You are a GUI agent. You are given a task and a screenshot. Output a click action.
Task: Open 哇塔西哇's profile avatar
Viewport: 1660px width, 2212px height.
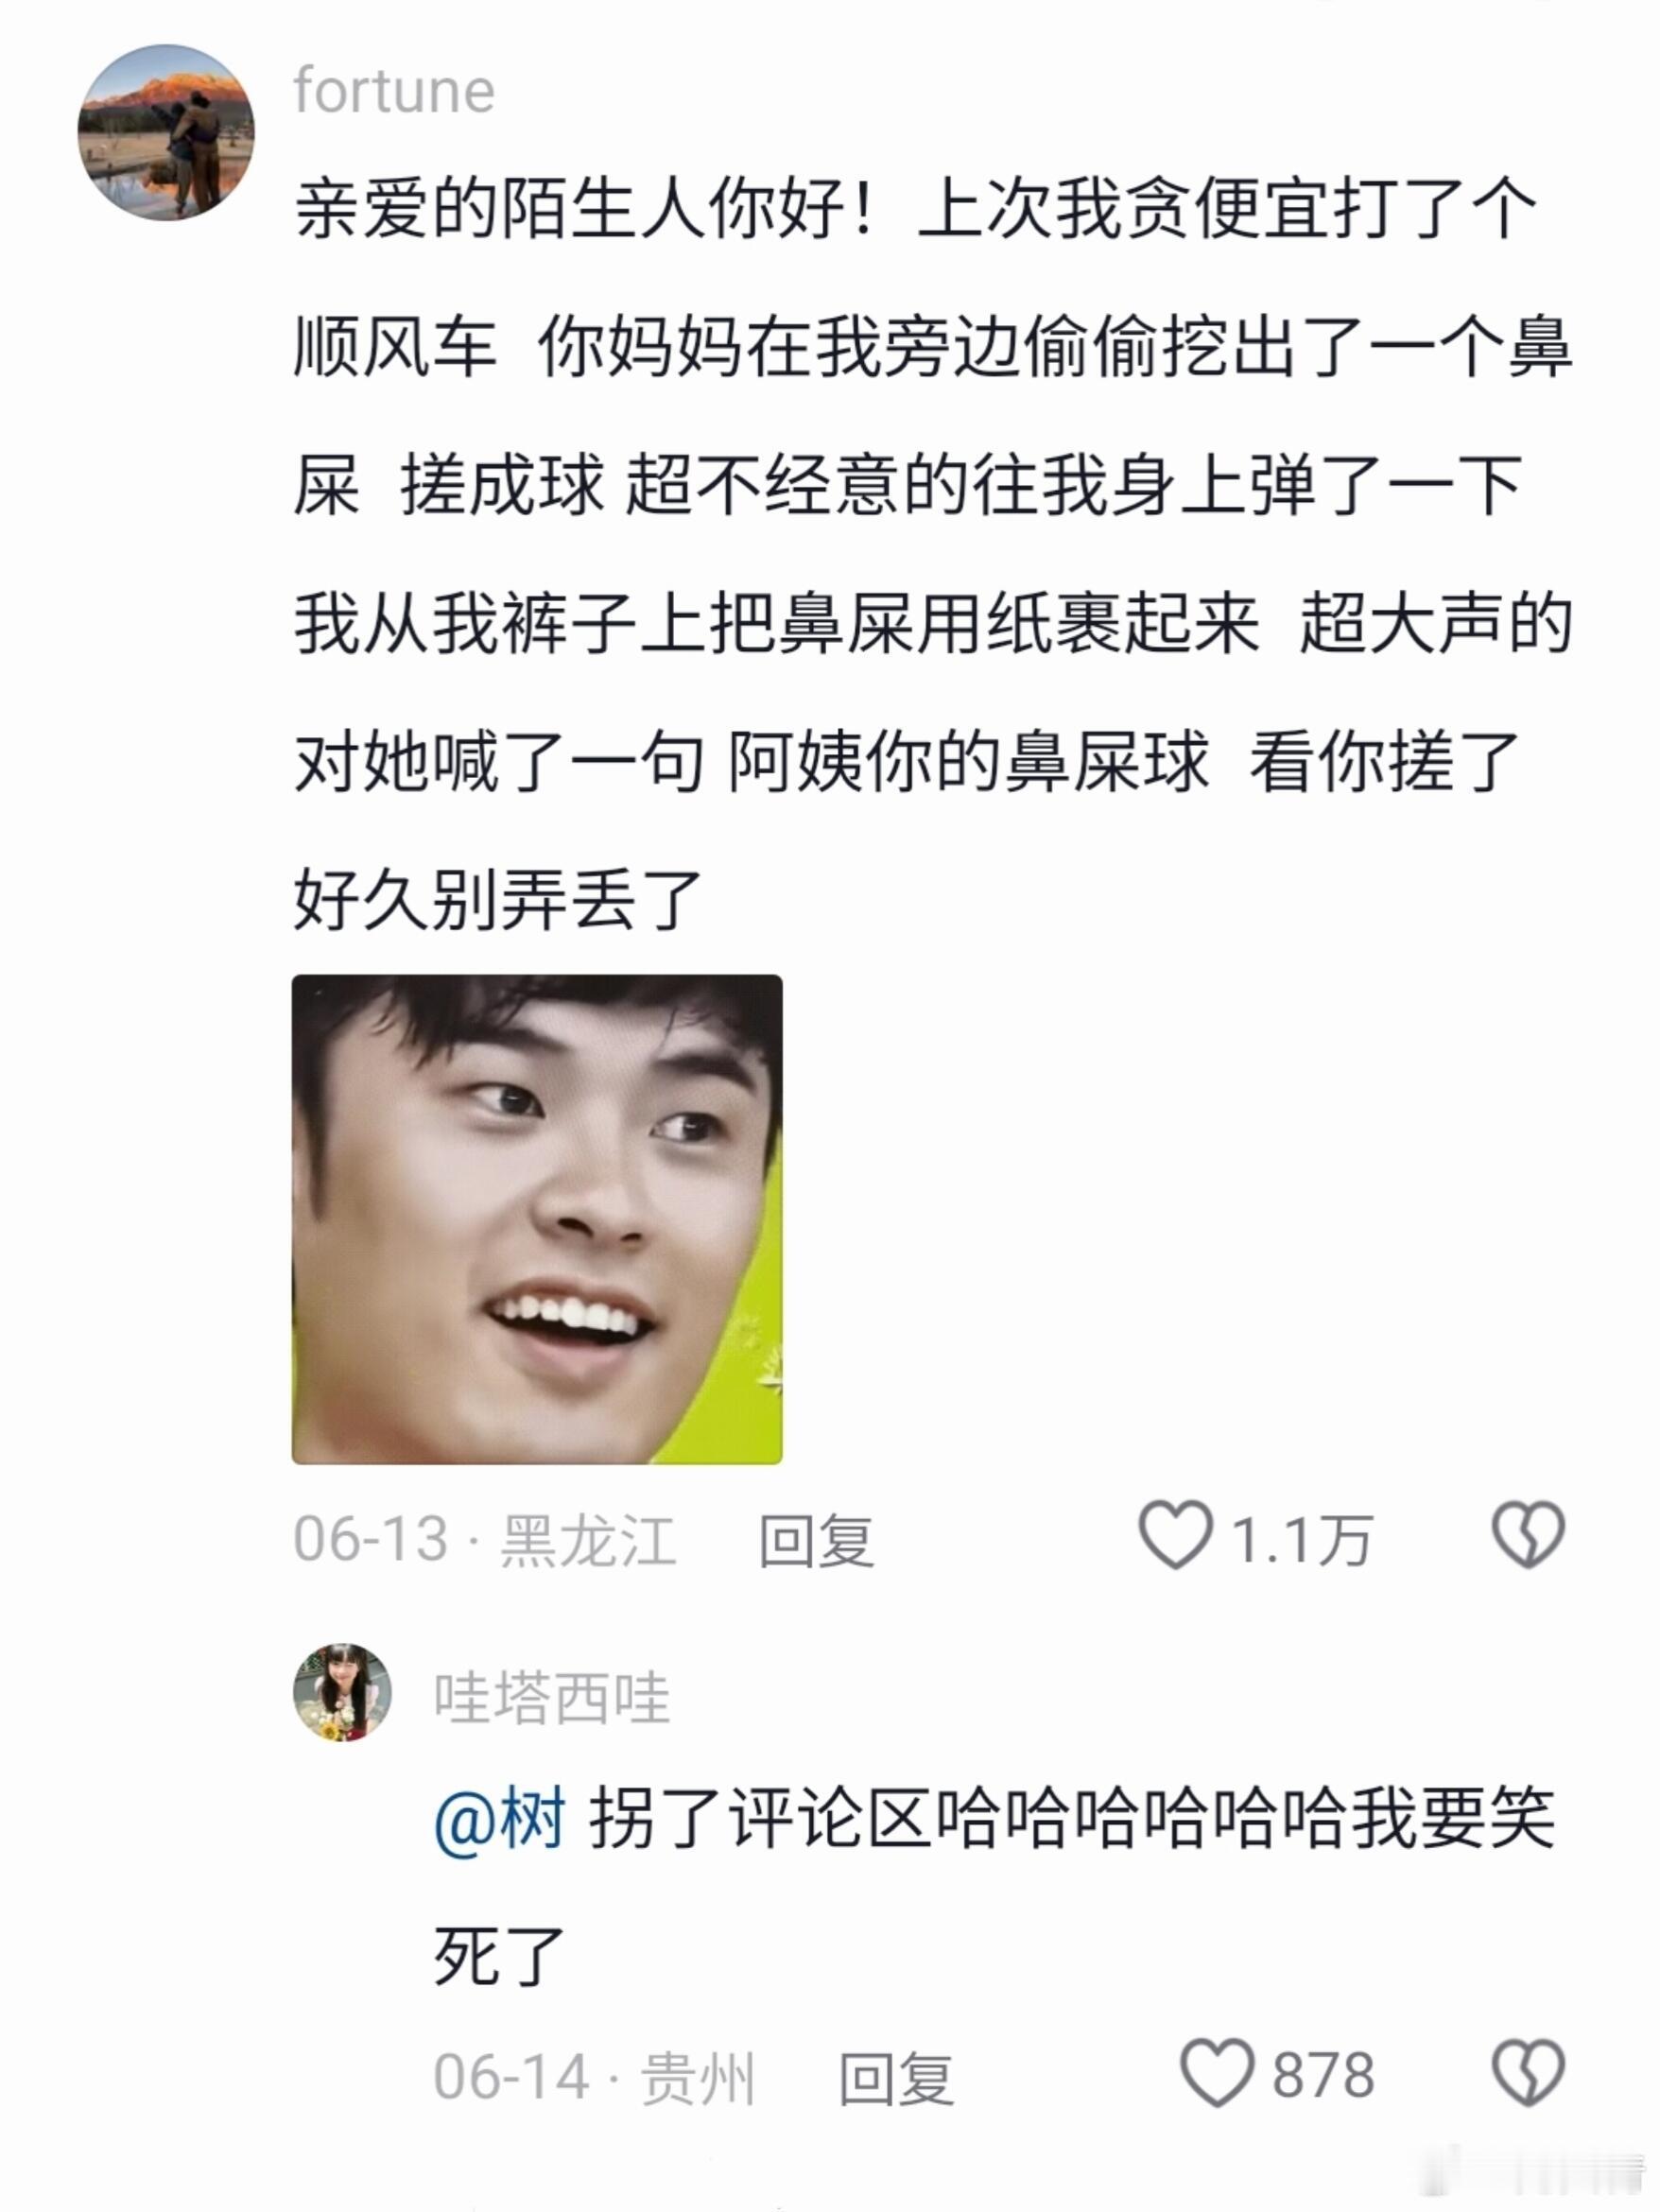click(x=342, y=1693)
